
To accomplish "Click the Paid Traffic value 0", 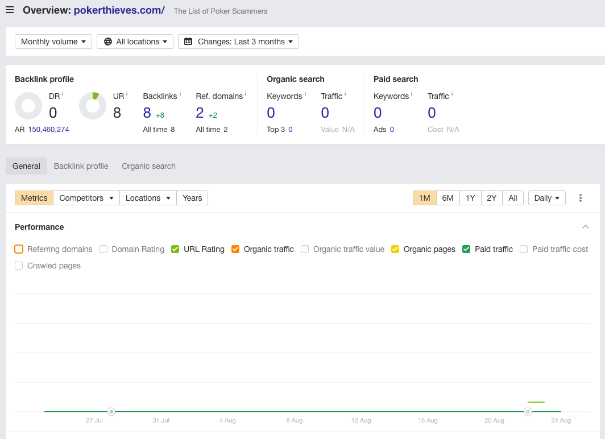I will (x=432, y=113).
